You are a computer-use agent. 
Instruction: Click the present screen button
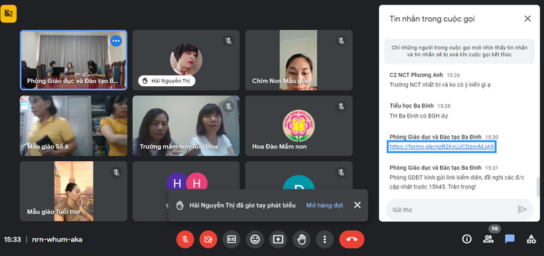278,239
